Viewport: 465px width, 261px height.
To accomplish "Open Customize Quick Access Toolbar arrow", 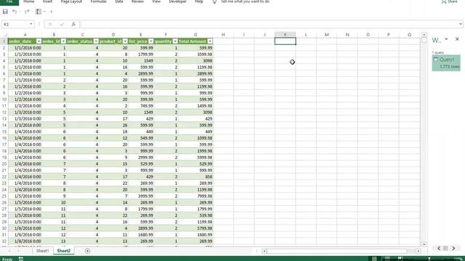I will pyautogui.click(x=52, y=12).
